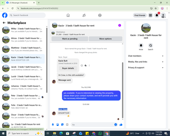Screen dimensions: 170x136
Task: React to Kacie Bult card with emoji icon
Action: [82, 65]
